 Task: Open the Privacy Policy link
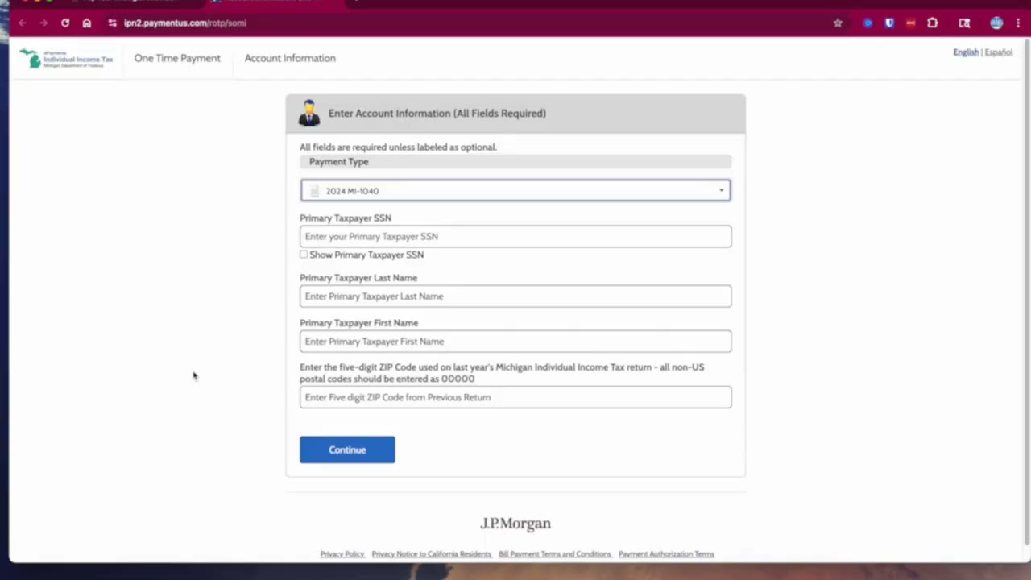pyautogui.click(x=342, y=554)
